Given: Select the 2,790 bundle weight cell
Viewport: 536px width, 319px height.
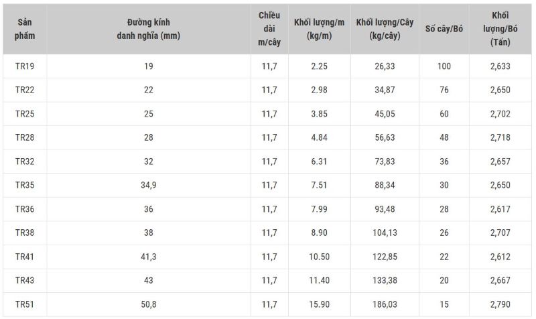Looking at the screenshot, I should pyautogui.click(x=500, y=304).
